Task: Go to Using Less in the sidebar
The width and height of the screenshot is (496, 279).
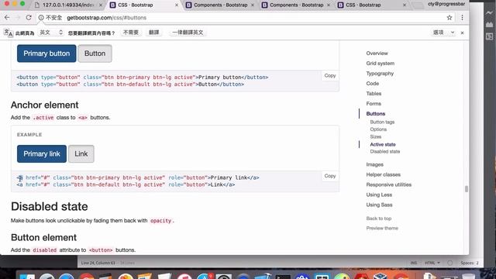Action: tap(379, 195)
